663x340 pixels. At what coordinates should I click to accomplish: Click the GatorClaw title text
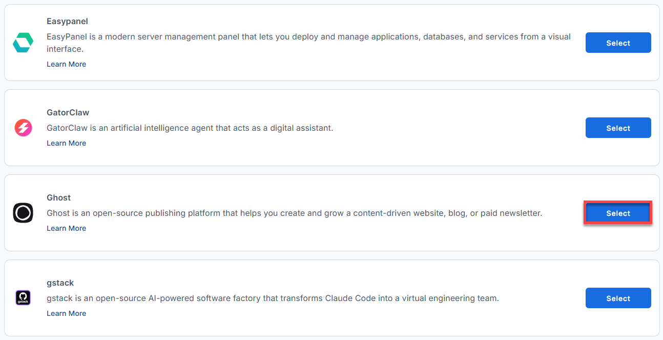[68, 113]
